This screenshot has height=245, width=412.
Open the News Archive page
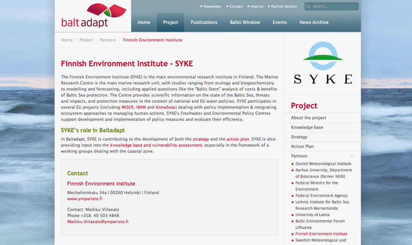[x=314, y=22]
